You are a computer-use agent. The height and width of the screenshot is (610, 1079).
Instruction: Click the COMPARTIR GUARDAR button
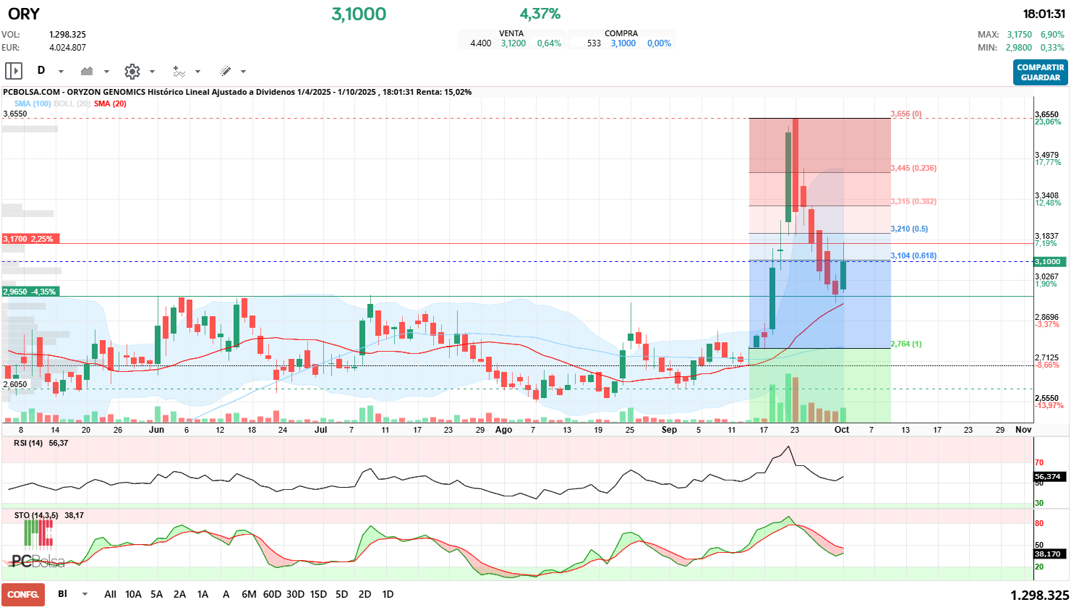point(1040,72)
